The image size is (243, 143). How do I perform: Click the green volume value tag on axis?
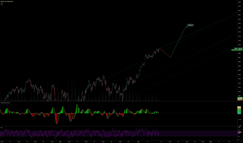click(x=240, y=98)
